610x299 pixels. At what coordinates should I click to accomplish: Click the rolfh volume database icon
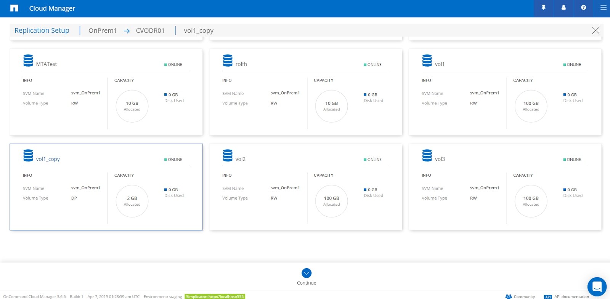(x=228, y=61)
